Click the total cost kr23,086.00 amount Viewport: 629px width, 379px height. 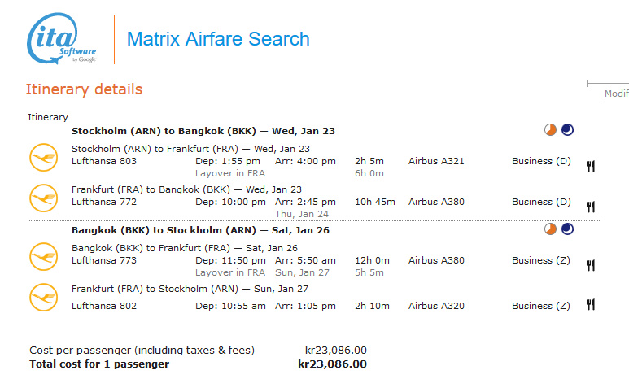[x=332, y=364]
